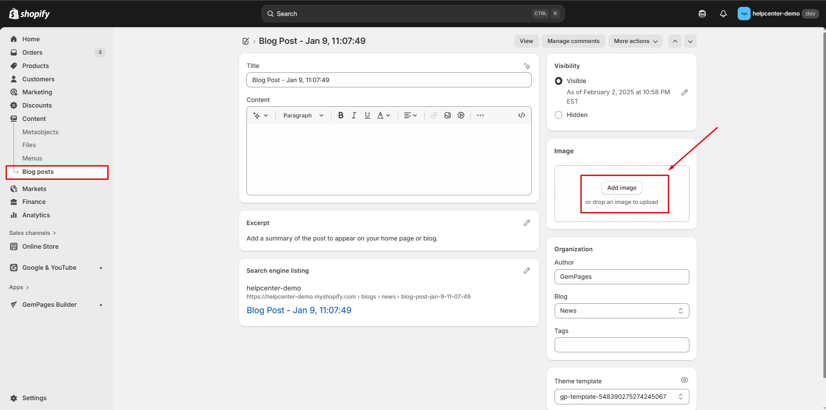Go to Products in sidebar
Viewport: 826px width, 410px height.
coord(35,66)
